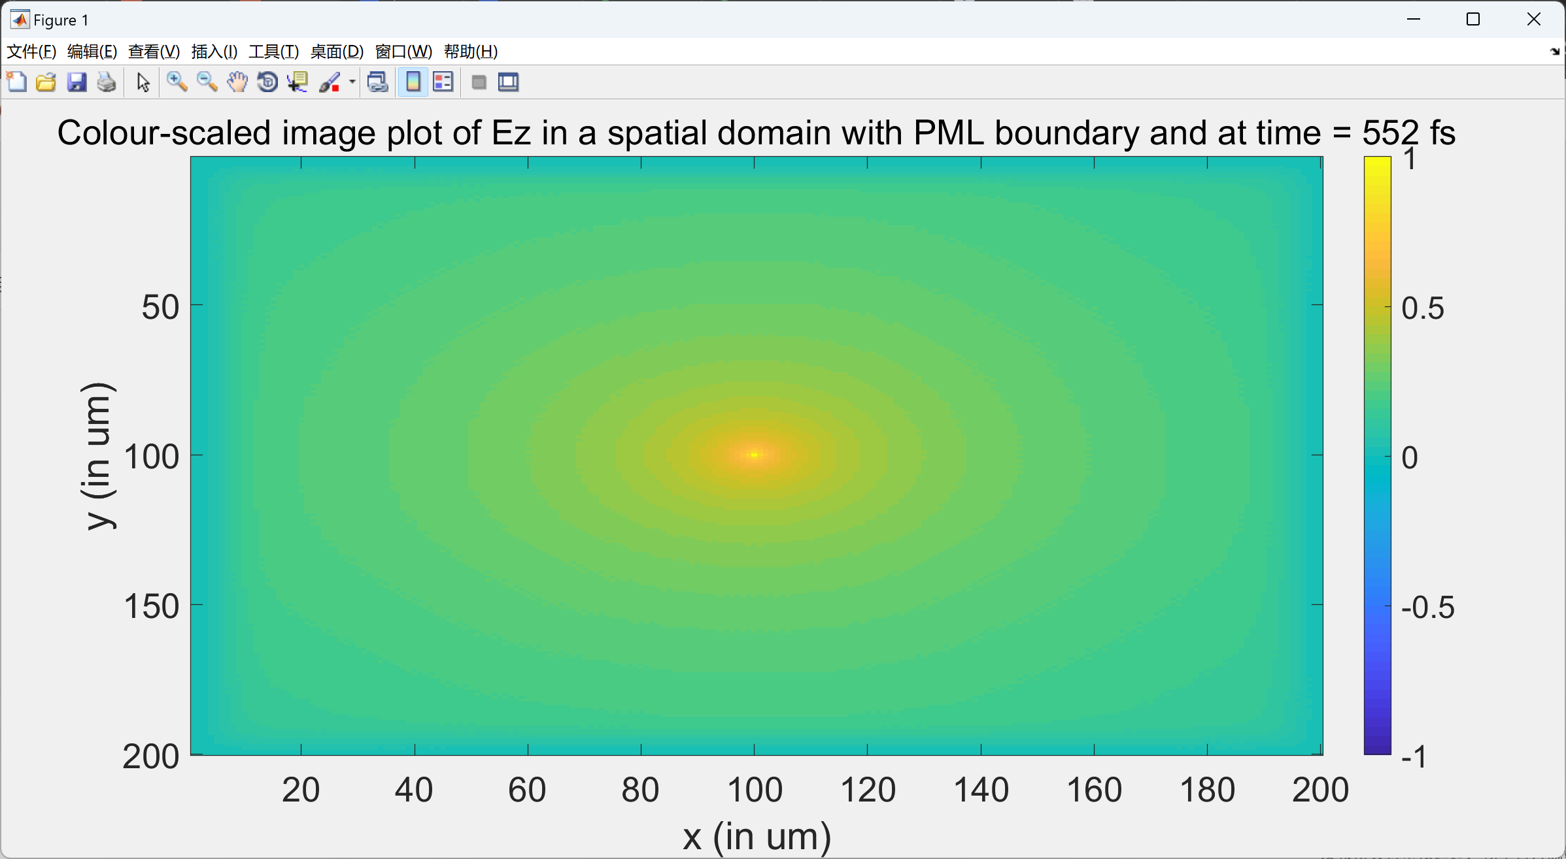This screenshot has width=1566, height=859.
Task: Click the Hide Plot Tools button
Action: coord(479,82)
